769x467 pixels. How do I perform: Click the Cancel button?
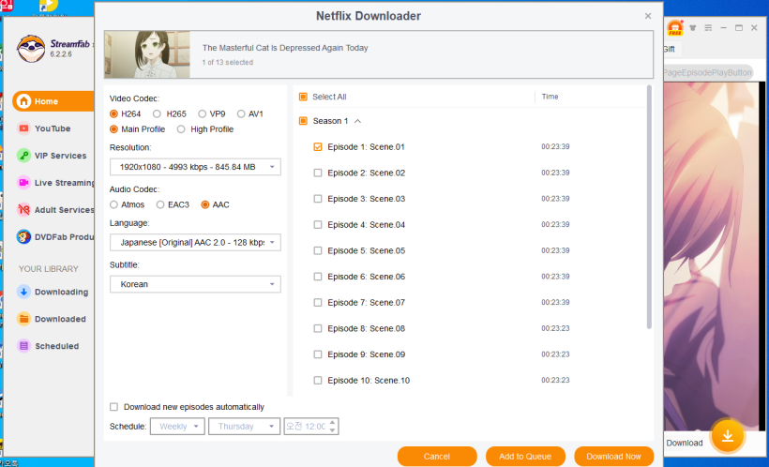(x=437, y=456)
